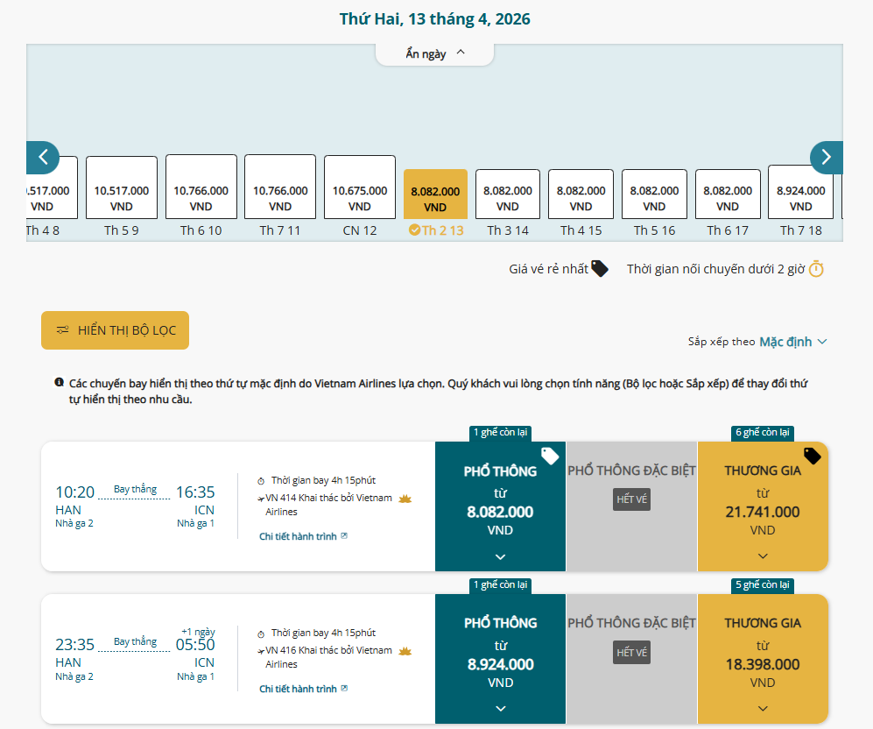Click the info icon beside sorting notice

(x=59, y=383)
